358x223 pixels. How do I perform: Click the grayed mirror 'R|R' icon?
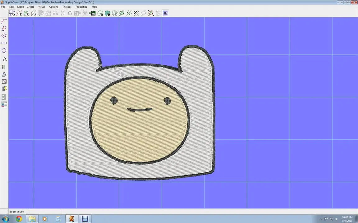point(55,13)
